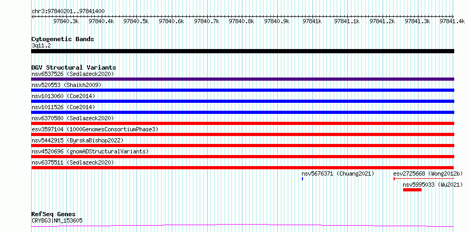Click the thin red esv2725668 line
This screenshot has width=469, height=232.
click(x=424, y=179)
